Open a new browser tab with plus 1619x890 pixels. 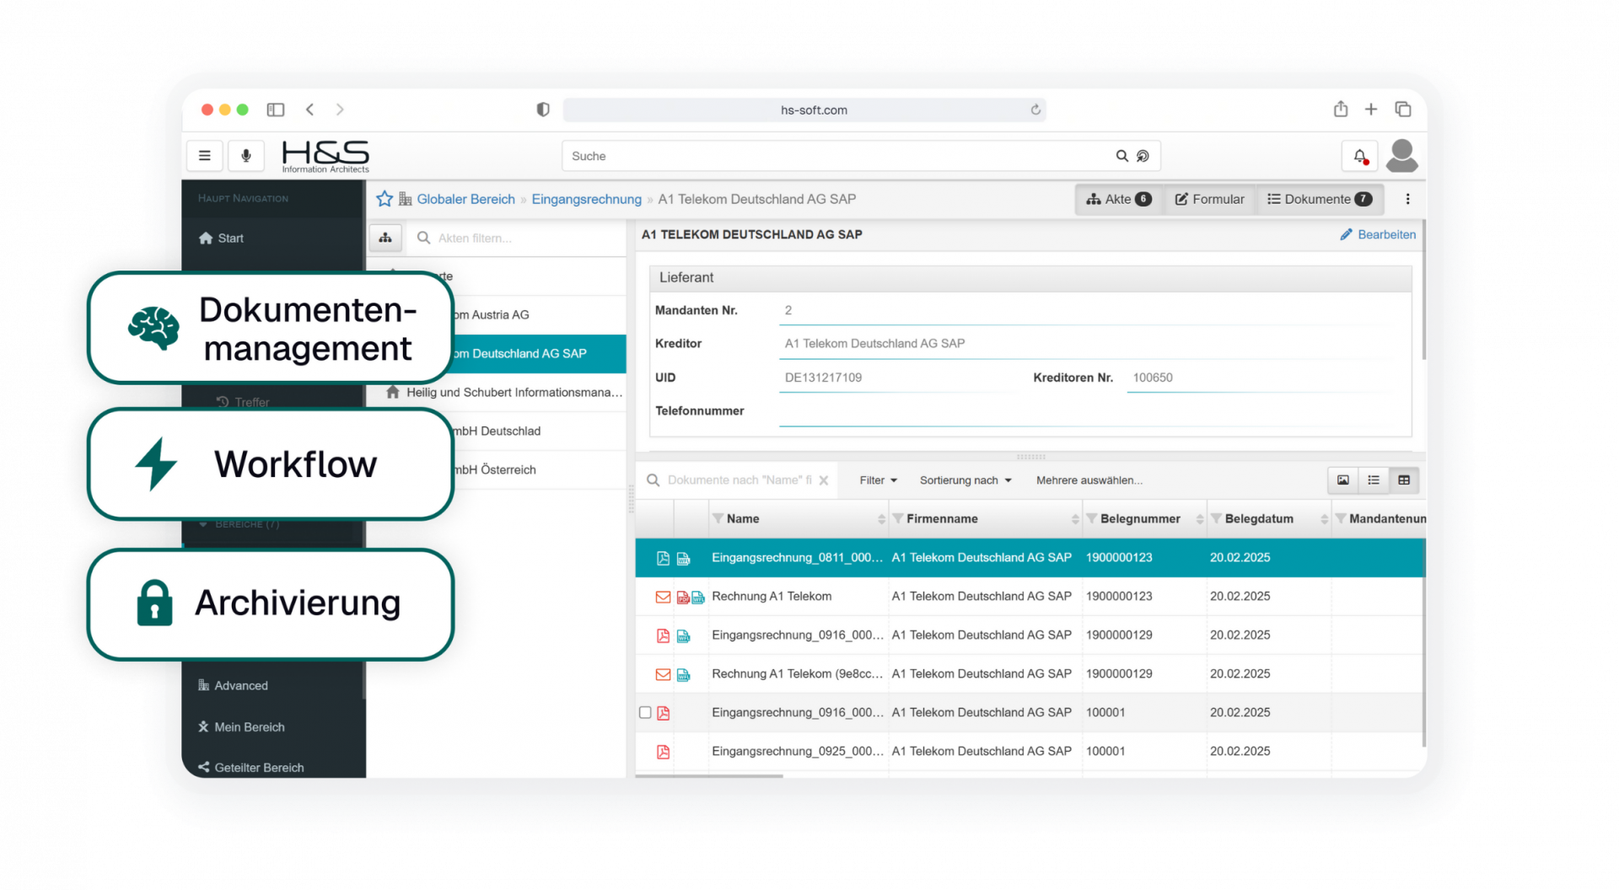[x=1371, y=110]
